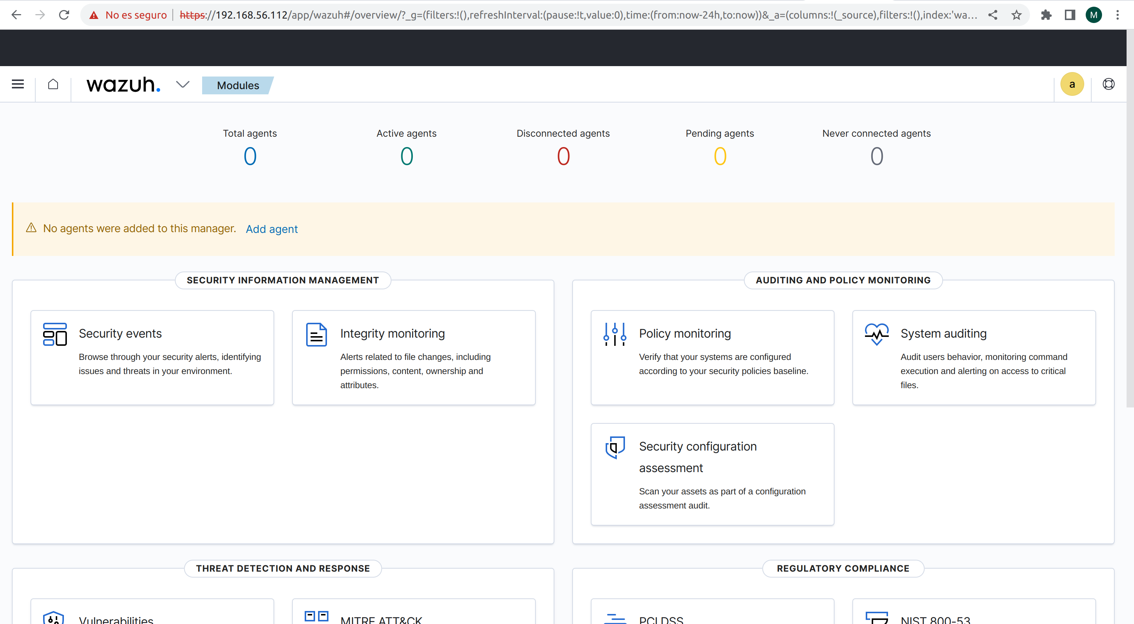
Task: Expand the chevron next to the Wazuh logo
Action: click(183, 84)
